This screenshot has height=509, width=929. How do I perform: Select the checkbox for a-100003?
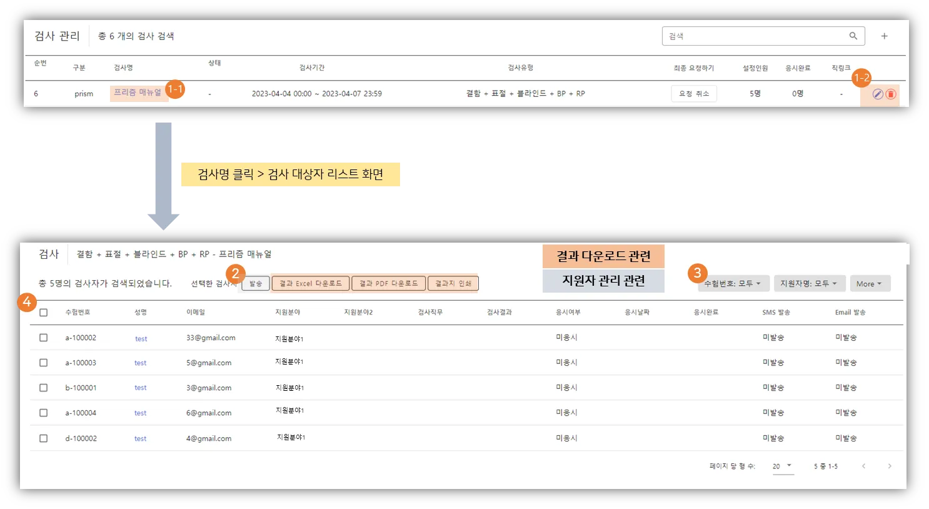click(43, 363)
